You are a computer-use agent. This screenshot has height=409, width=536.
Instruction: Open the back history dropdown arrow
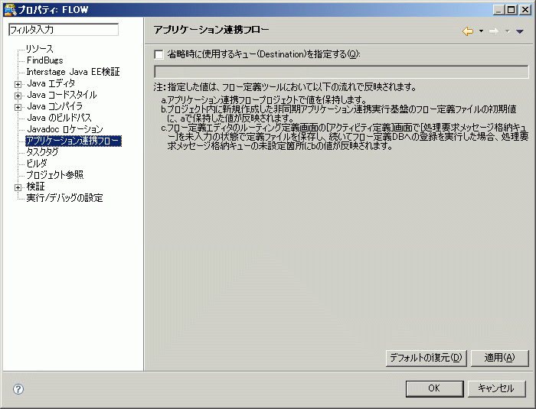click(x=482, y=31)
